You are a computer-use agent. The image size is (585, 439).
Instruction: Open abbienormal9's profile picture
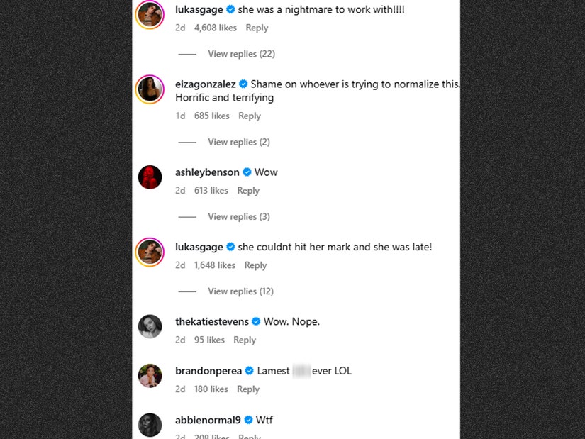pyautogui.click(x=150, y=424)
